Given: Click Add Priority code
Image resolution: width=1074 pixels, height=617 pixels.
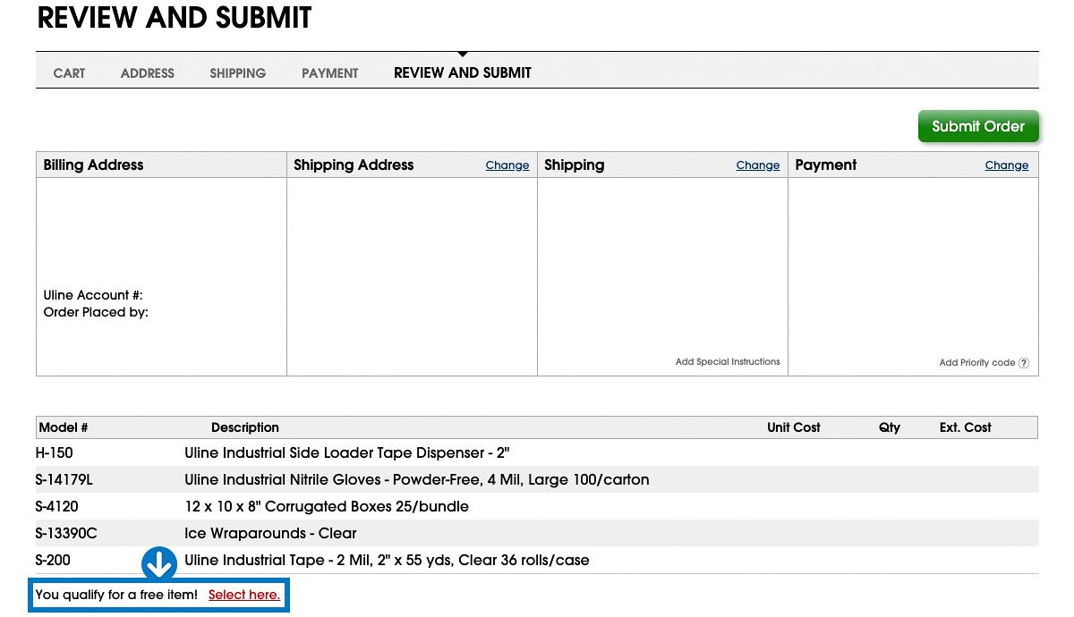Looking at the screenshot, I should tap(976, 363).
